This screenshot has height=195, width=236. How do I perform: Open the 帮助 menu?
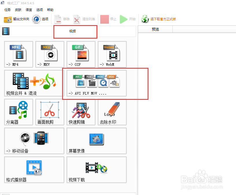[50, 10]
